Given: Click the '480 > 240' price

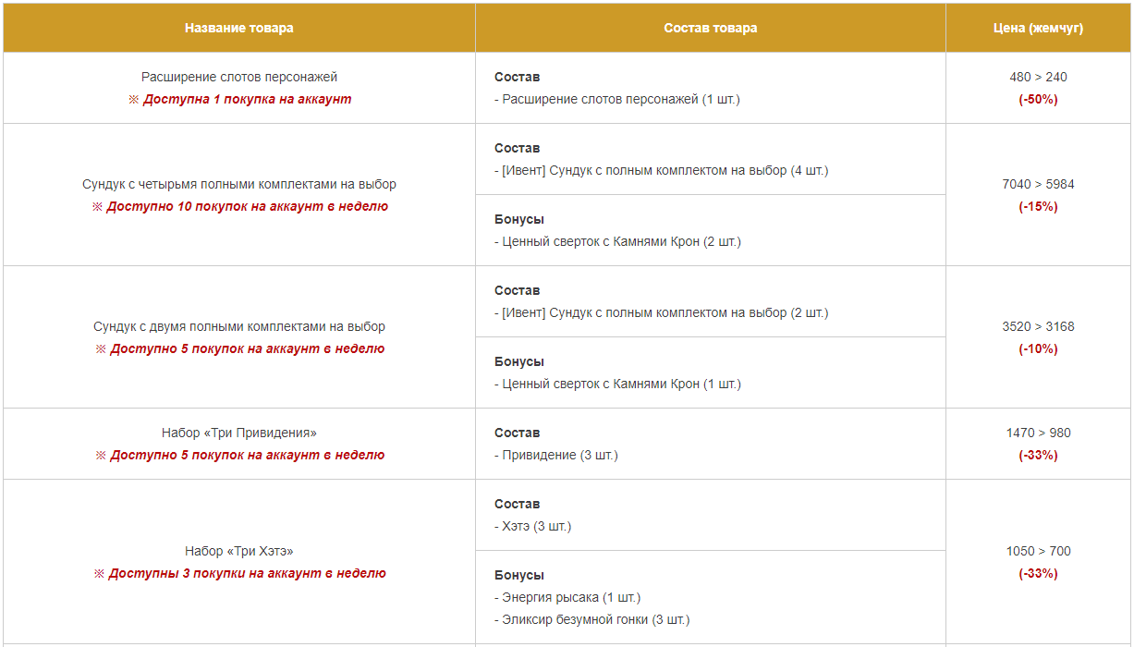Looking at the screenshot, I should click(x=1039, y=77).
